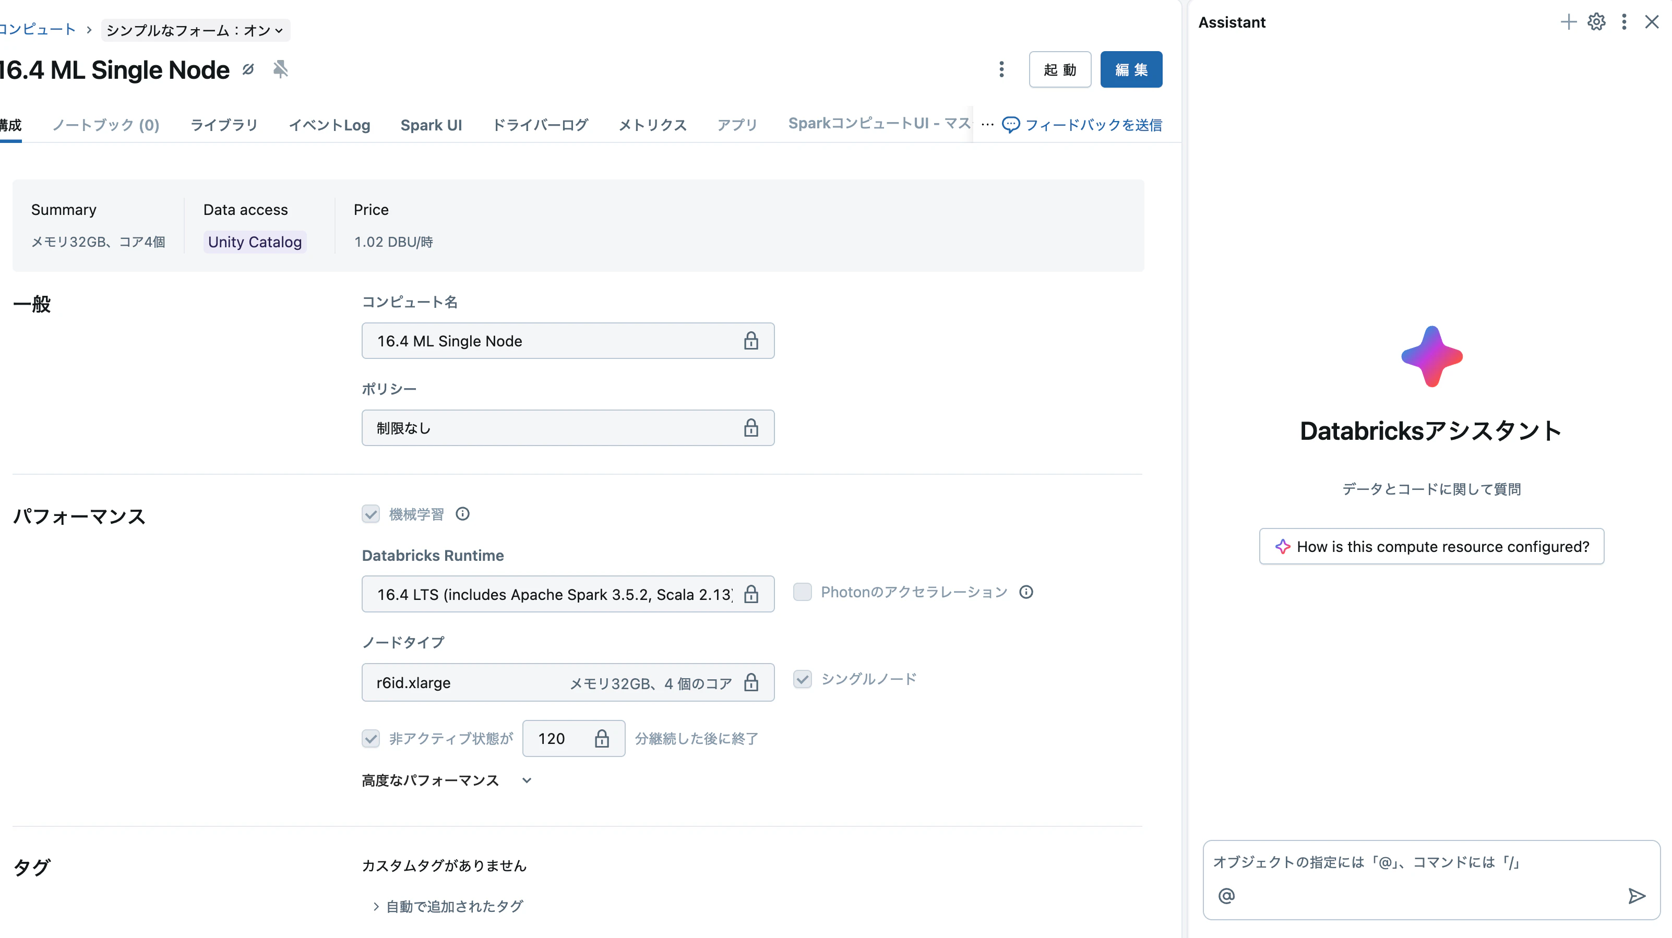Screen dimensions: 1672x938
Task: Click the '16.4 ML Single Node' page title
Action: pos(115,69)
